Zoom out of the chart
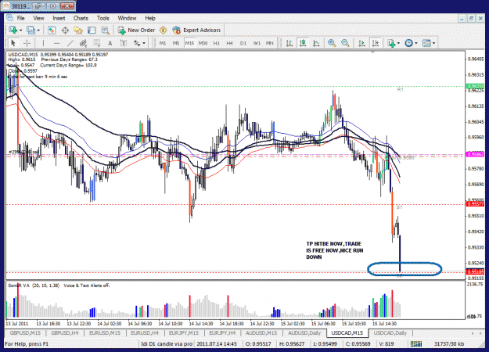Viewport: 489px width, 352px height. pos(345,43)
